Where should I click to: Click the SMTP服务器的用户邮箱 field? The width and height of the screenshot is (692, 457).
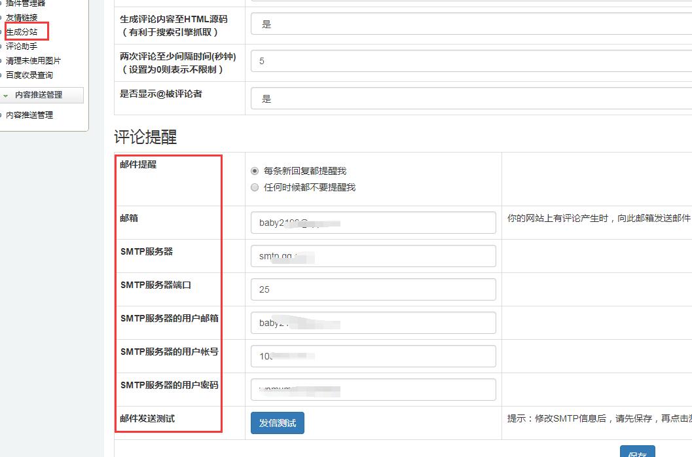(x=373, y=323)
